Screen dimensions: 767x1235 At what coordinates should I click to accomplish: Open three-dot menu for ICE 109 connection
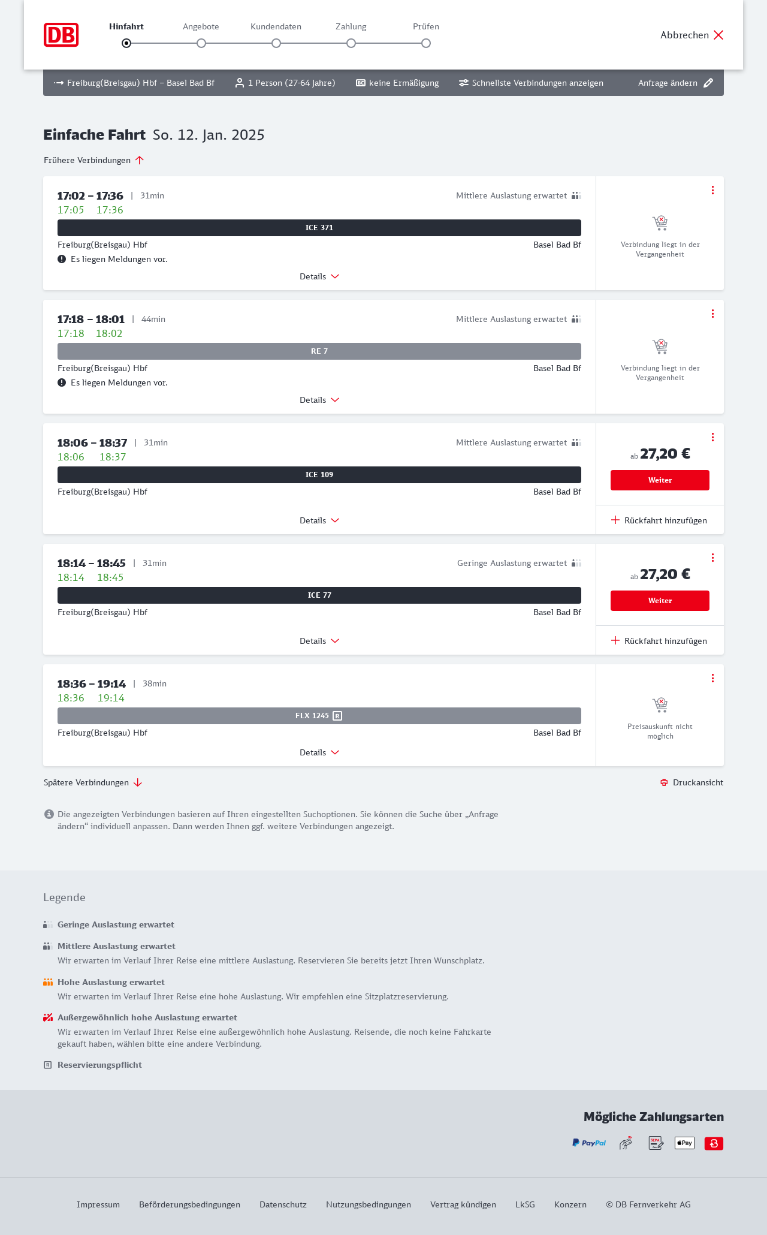coord(712,437)
